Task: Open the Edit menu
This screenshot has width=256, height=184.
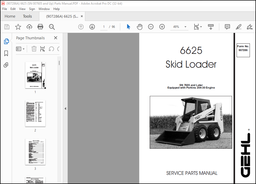Action: 13,9
